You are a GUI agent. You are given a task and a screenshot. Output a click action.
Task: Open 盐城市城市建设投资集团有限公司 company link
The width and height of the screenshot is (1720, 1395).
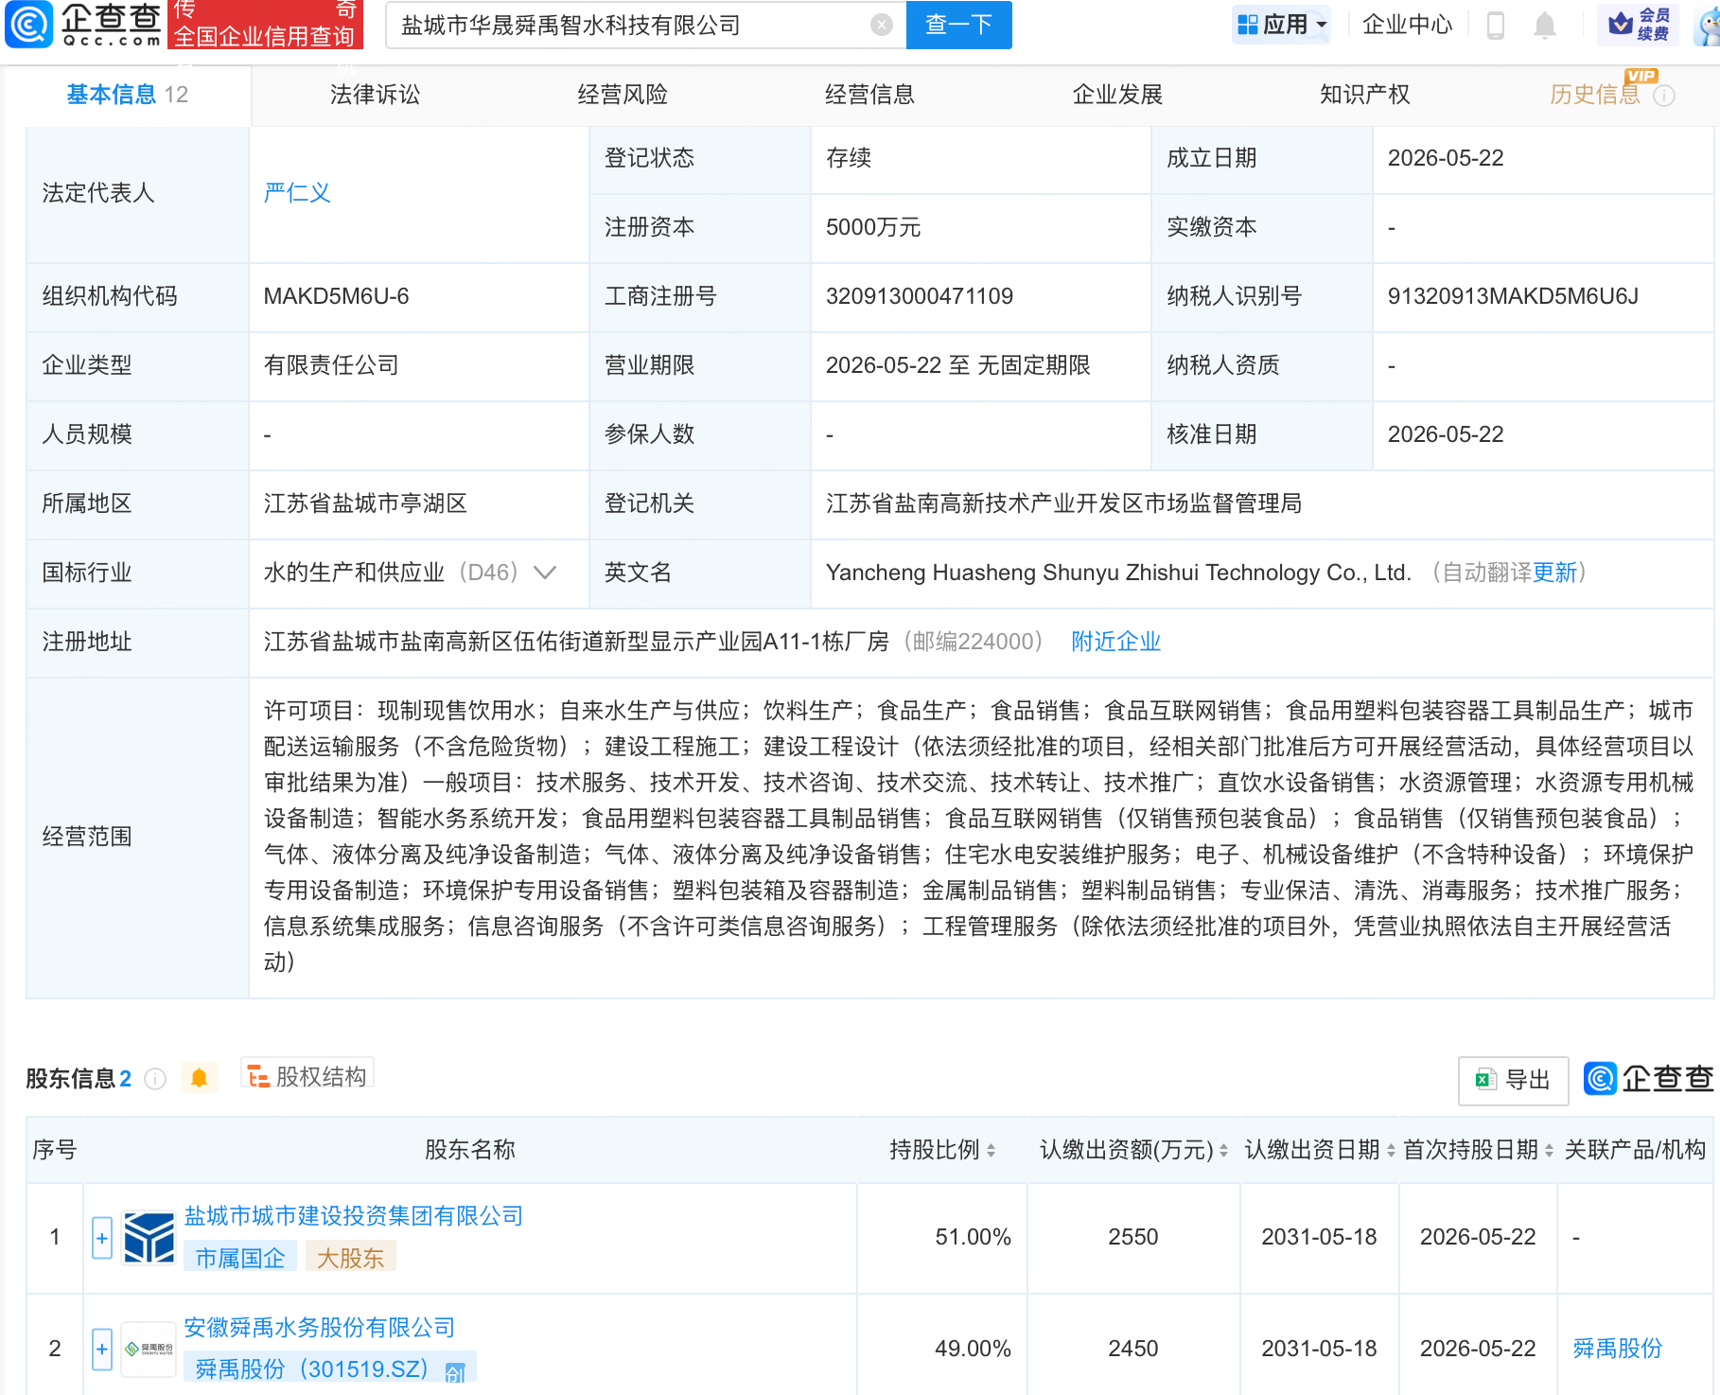[x=354, y=1216]
